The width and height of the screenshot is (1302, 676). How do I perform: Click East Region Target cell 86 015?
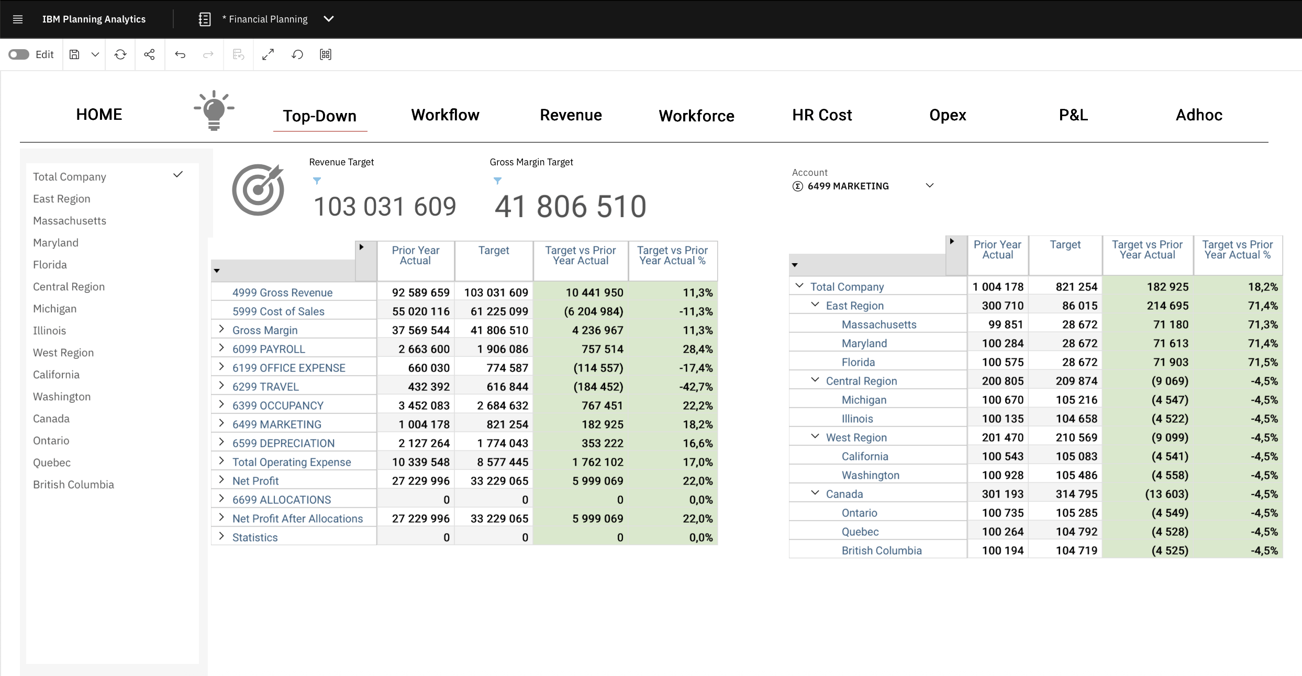click(1065, 305)
